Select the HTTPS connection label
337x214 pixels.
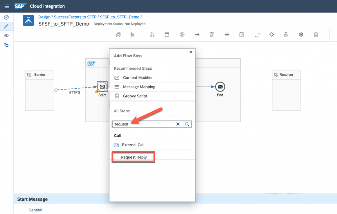[x=74, y=92]
